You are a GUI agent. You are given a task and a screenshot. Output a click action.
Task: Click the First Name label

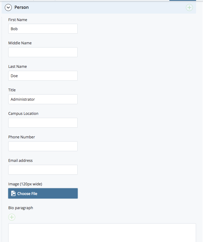[x=18, y=20]
